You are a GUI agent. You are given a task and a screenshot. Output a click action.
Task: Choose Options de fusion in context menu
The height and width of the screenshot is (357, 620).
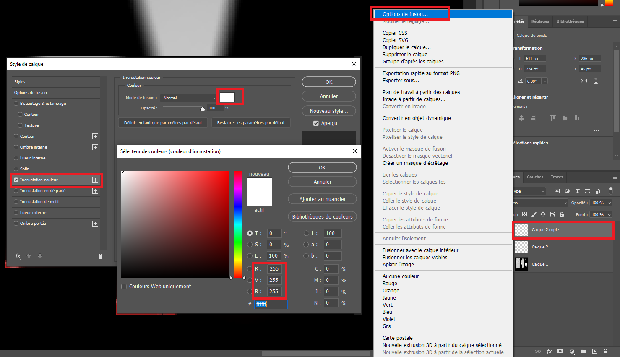[x=405, y=14]
